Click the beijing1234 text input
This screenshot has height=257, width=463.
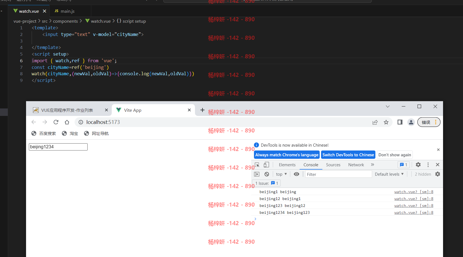58,147
